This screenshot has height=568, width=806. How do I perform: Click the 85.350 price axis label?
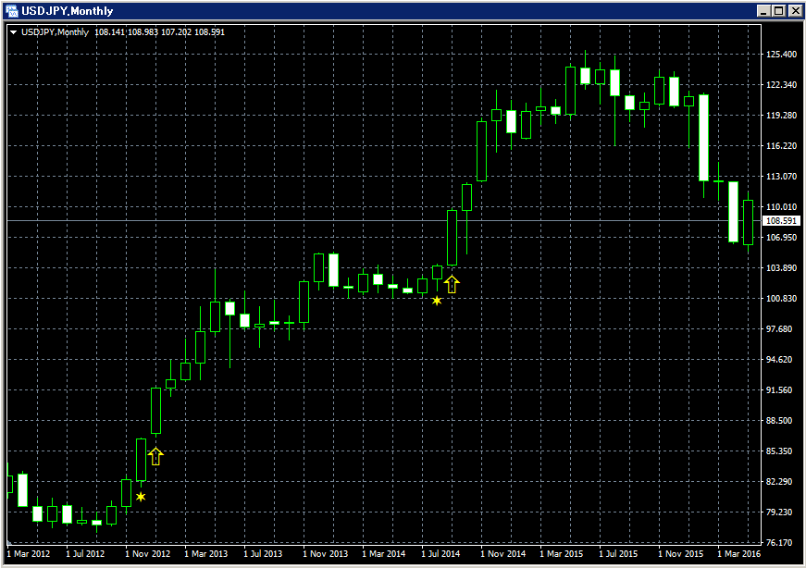[x=779, y=451]
